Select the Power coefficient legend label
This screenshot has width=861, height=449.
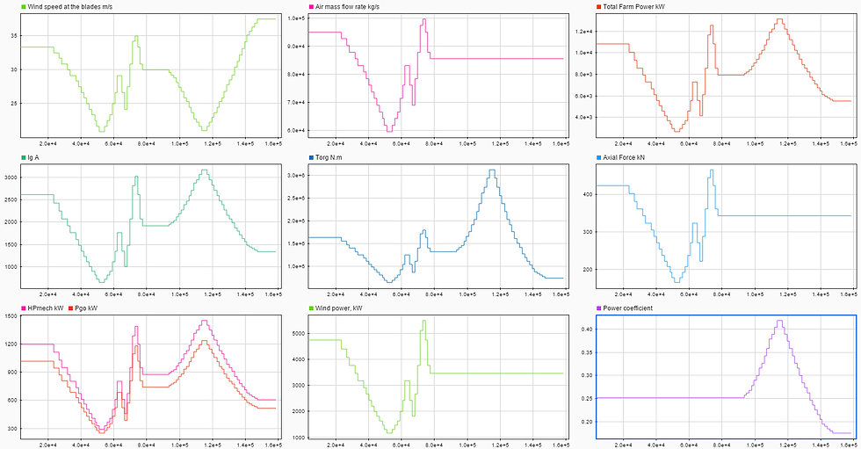[x=627, y=308]
